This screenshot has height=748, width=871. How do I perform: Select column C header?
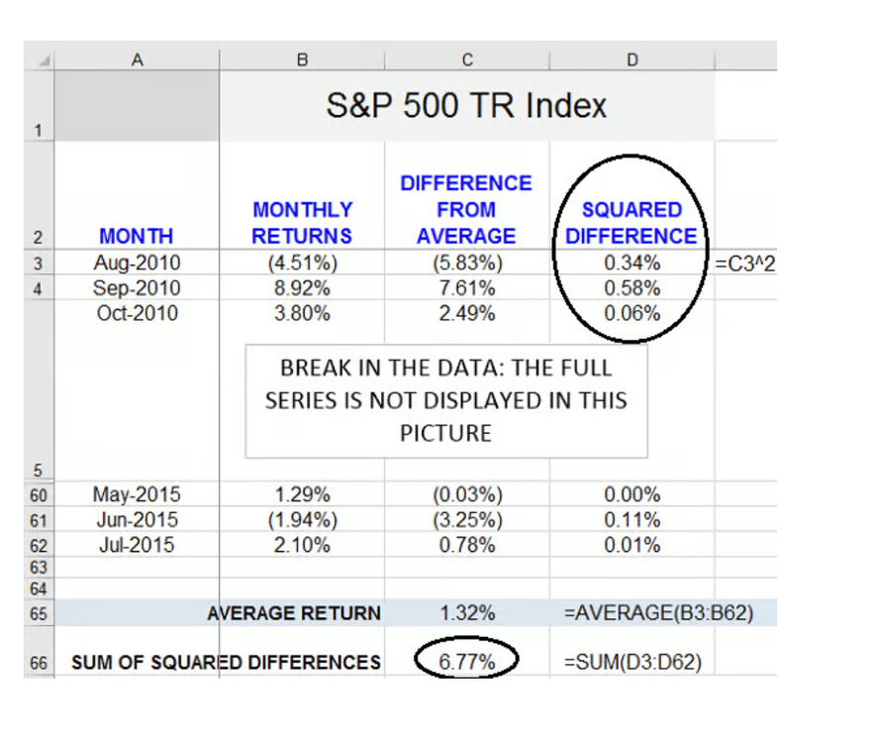pyautogui.click(x=466, y=60)
